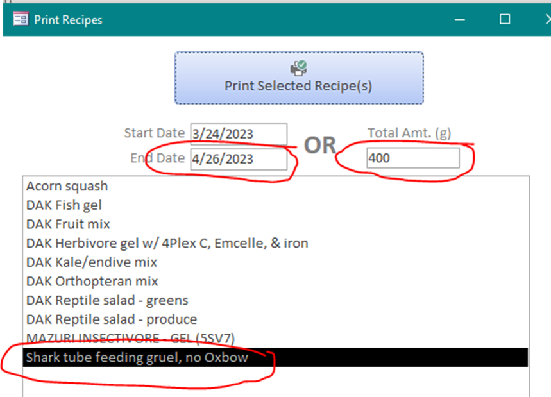
Task: Click Print Selected Recipe(s) button
Action: [x=299, y=78]
